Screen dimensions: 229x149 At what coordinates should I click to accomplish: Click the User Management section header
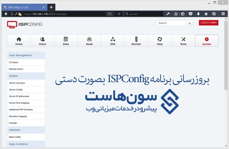click(26, 55)
